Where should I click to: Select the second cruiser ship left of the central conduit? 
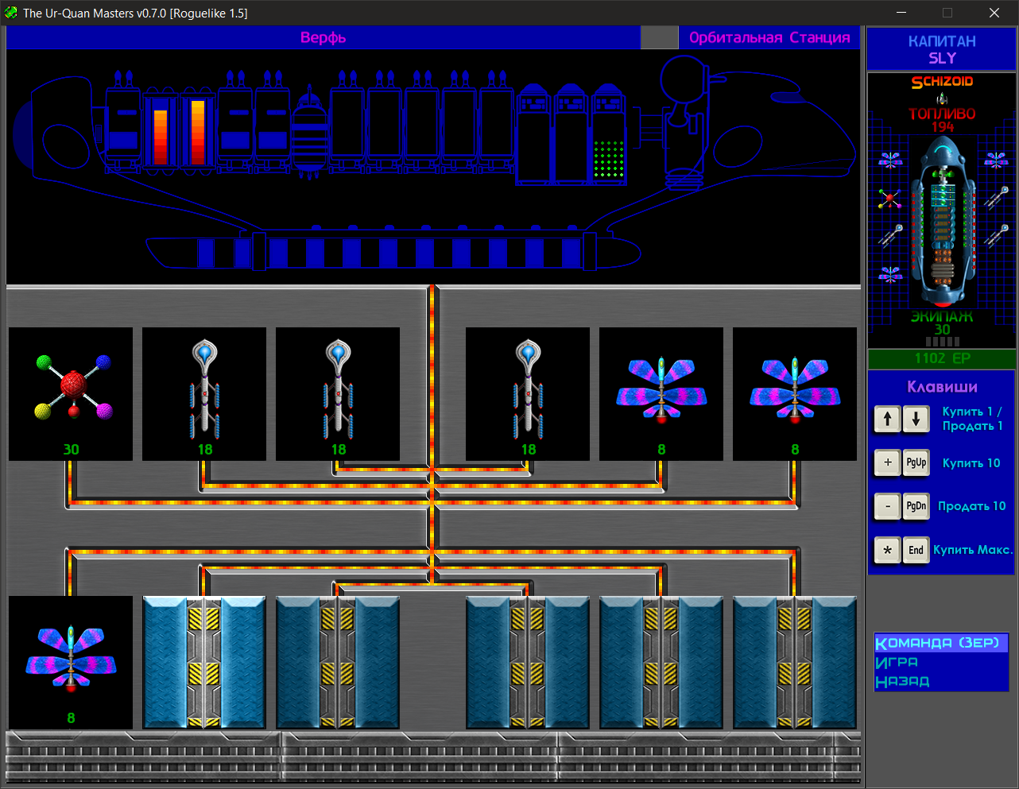pyautogui.click(x=338, y=394)
